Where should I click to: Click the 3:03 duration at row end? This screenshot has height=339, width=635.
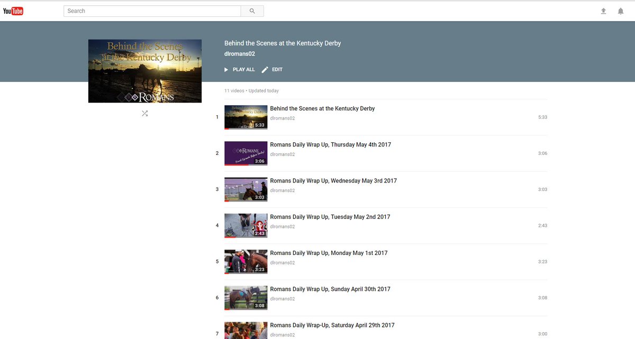(x=542, y=189)
